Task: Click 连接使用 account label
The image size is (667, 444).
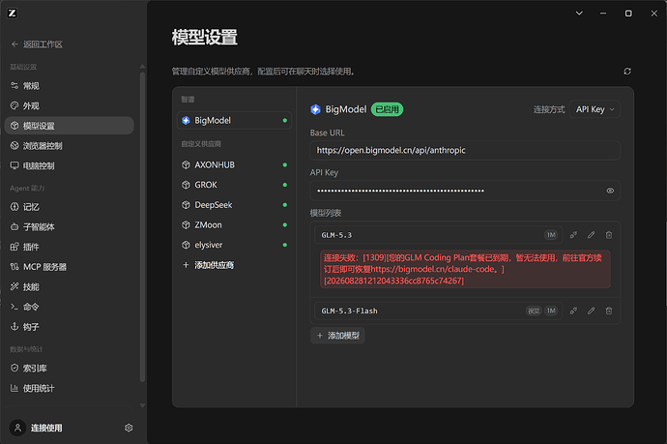Action: point(46,429)
